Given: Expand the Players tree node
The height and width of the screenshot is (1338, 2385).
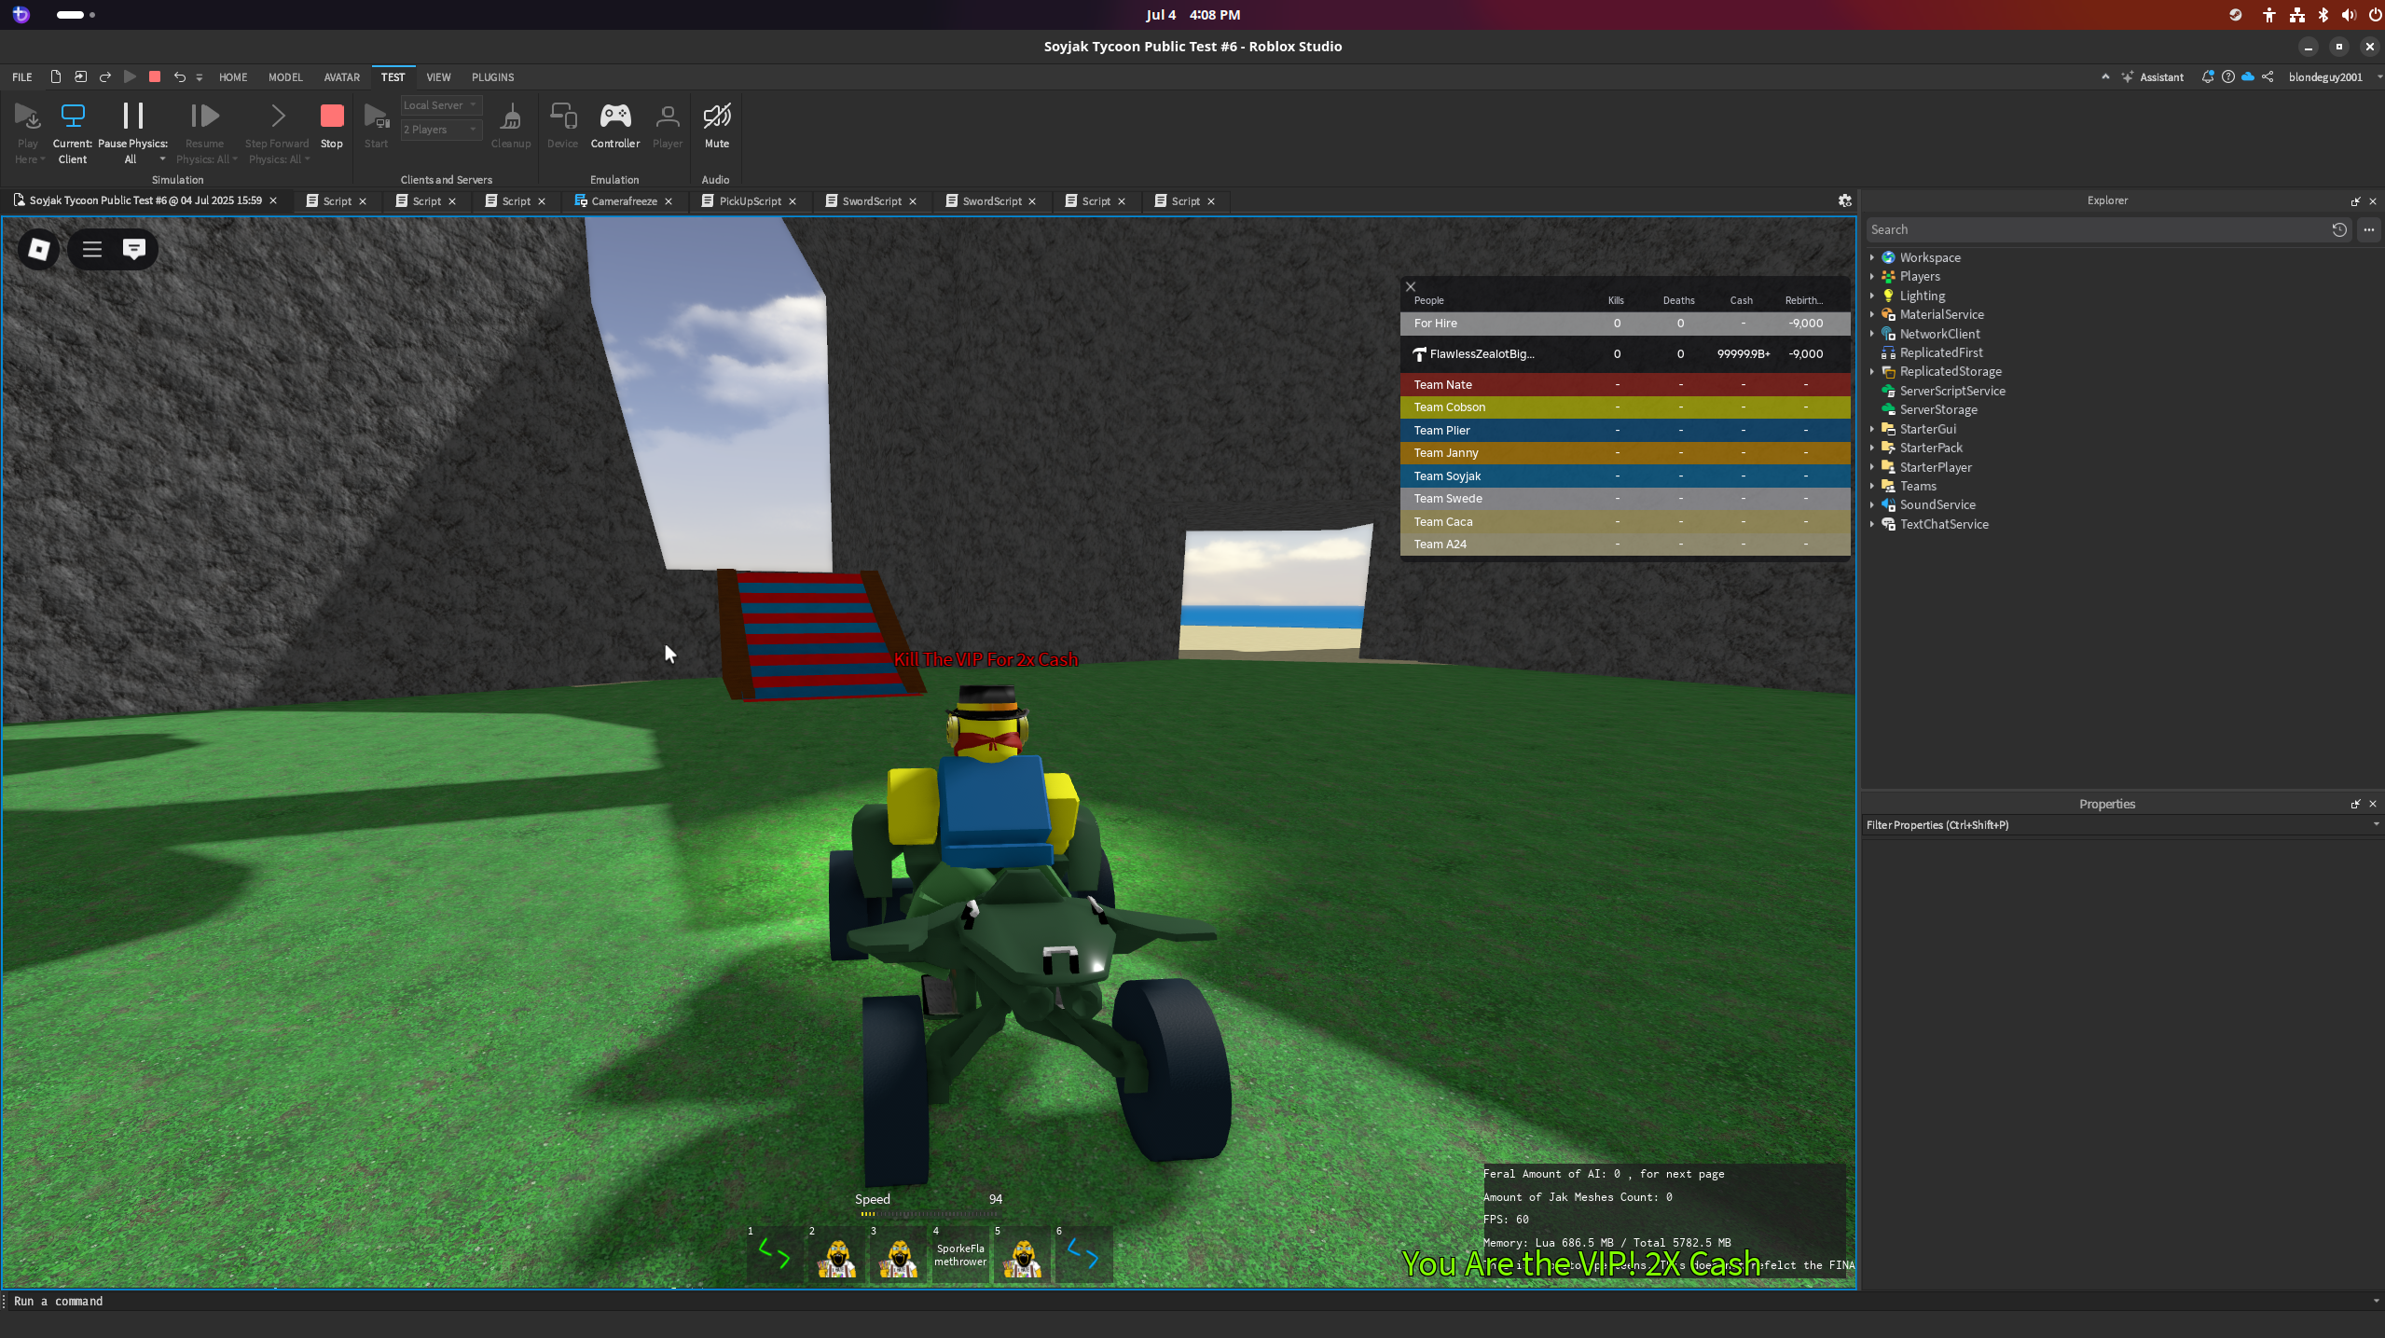Looking at the screenshot, I should (x=1872, y=277).
